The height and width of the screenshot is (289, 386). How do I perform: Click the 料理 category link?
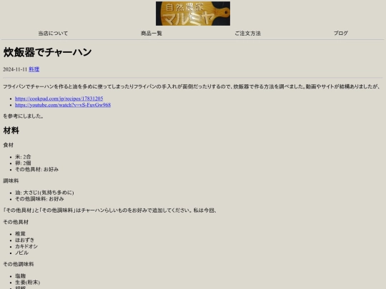[34, 69]
